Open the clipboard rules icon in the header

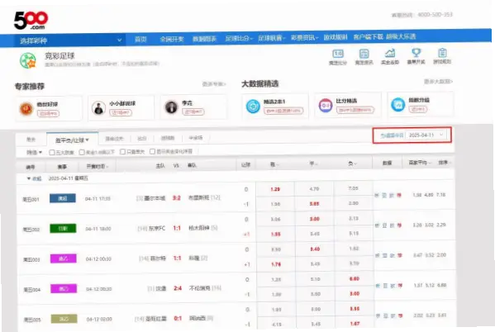tap(442, 52)
